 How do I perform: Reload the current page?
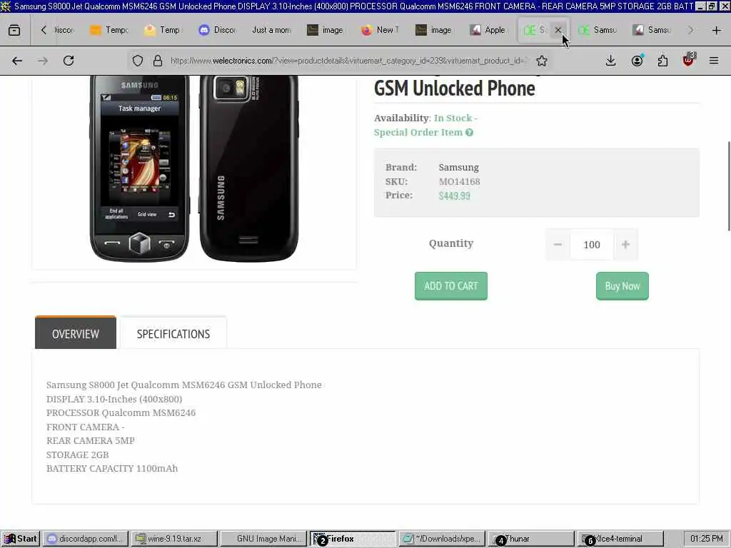point(69,61)
